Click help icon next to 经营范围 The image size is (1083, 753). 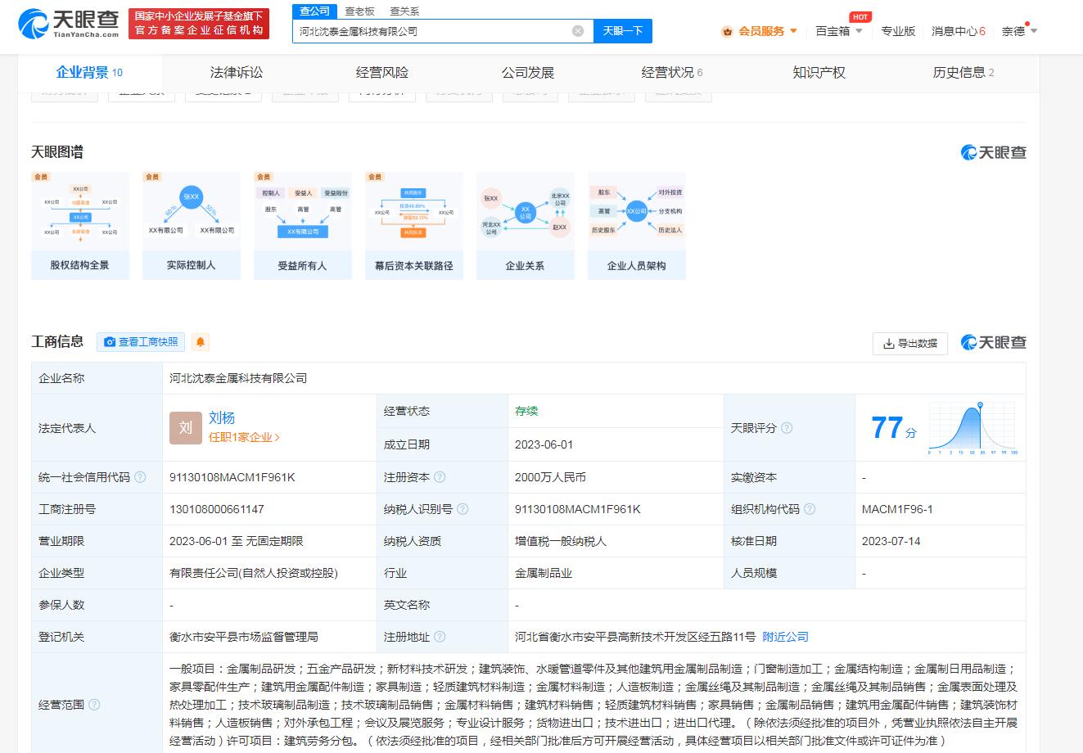(94, 705)
